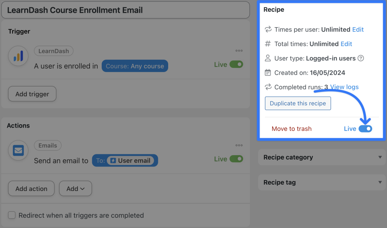This screenshot has height=228, width=387.
Task: Expand the Recipe category panel
Action: click(x=322, y=157)
